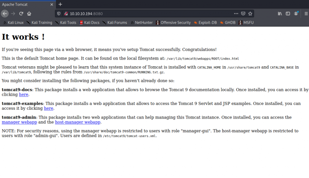Open Kali Tools bookmark
Screen dimensions: 309x178
click(66, 23)
